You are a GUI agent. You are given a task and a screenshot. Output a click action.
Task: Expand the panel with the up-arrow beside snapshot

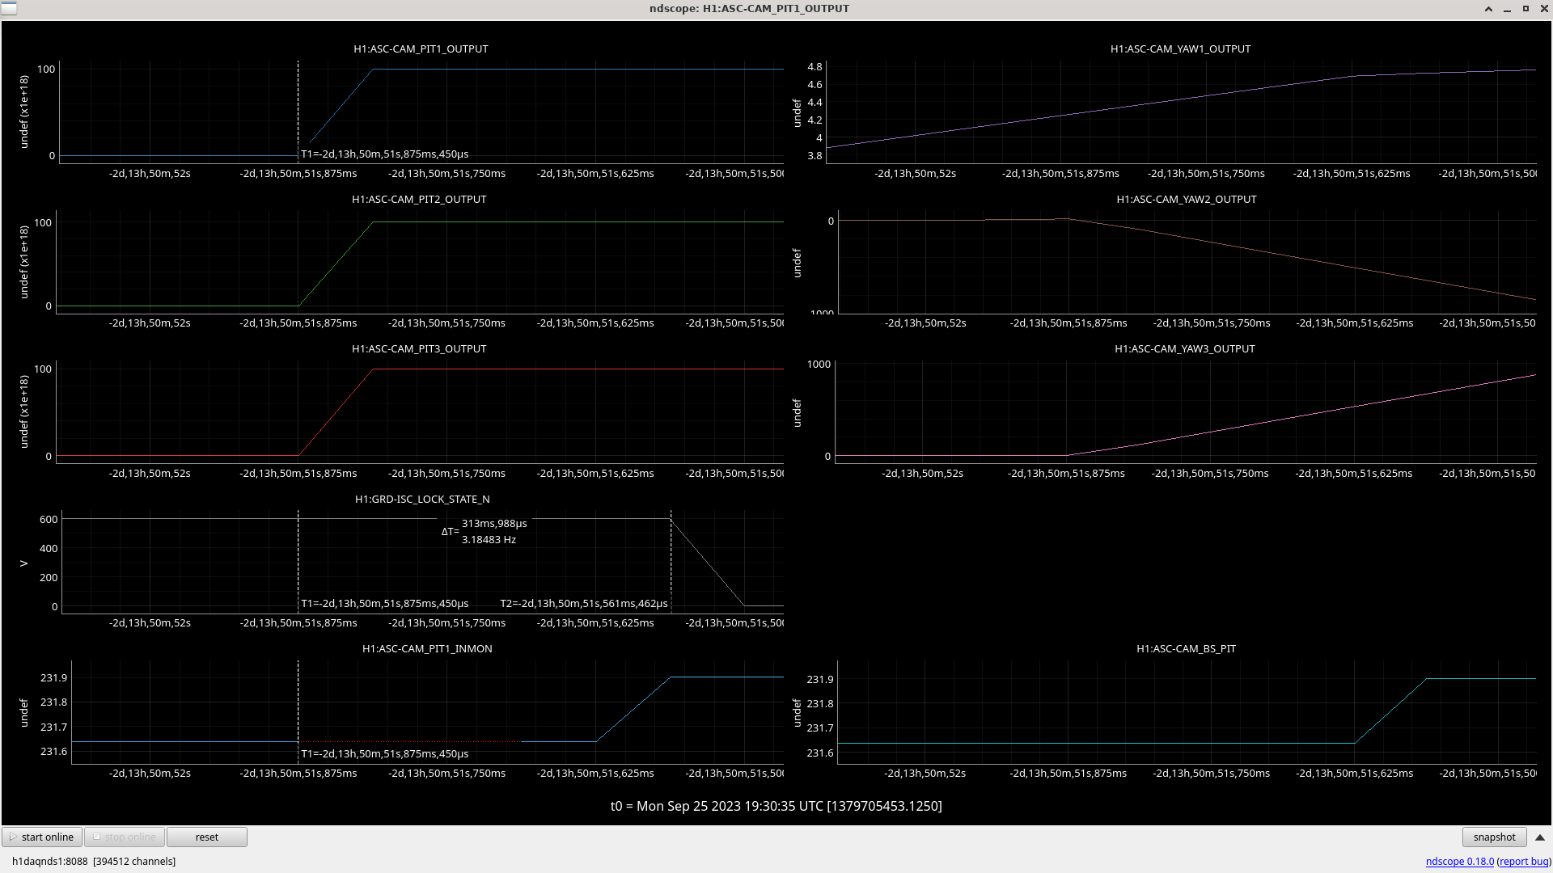[1540, 837]
